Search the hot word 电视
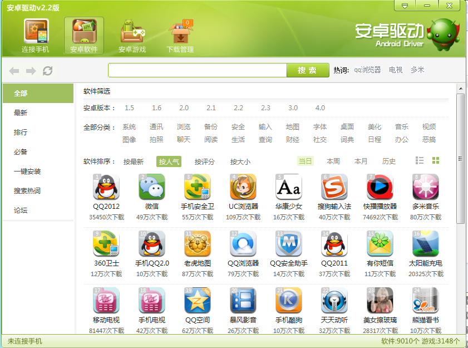The height and width of the screenshot is (348, 468). pyautogui.click(x=396, y=70)
